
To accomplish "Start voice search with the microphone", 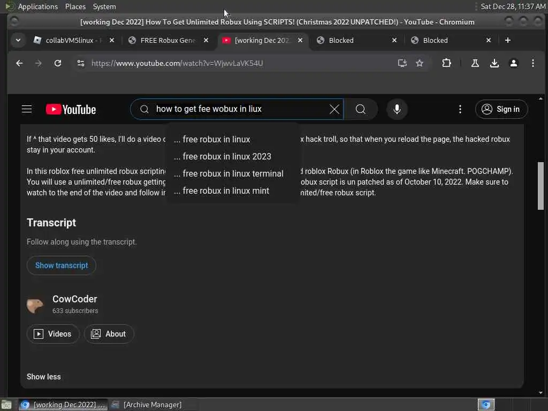I will coord(397,109).
